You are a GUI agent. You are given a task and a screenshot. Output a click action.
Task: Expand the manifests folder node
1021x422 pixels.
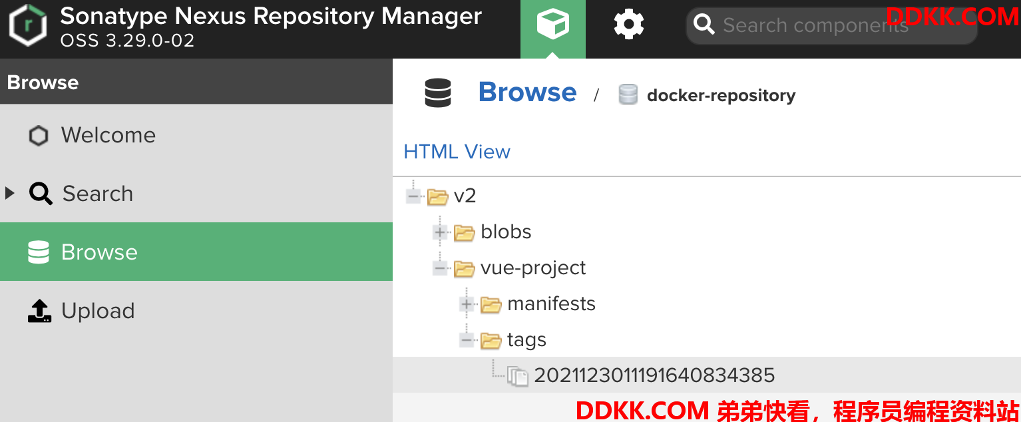pos(467,304)
